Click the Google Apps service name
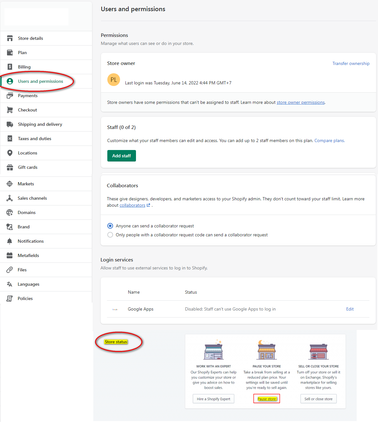Image resolution: width=378 pixels, height=422 pixels. (141, 309)
